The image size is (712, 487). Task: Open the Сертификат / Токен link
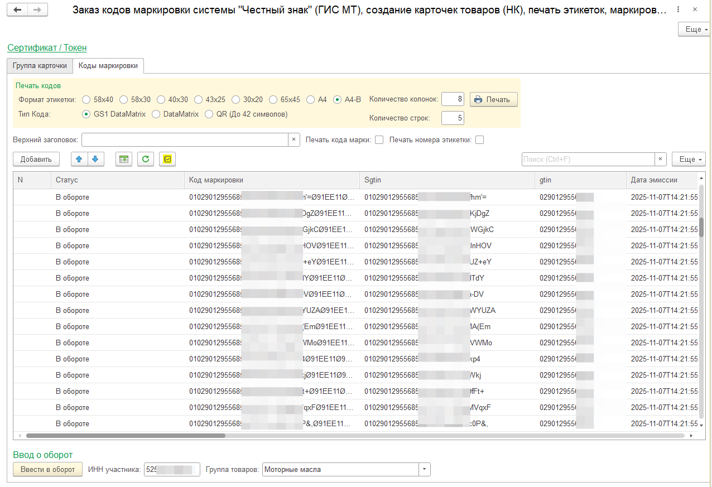click(x=47, y=48)
